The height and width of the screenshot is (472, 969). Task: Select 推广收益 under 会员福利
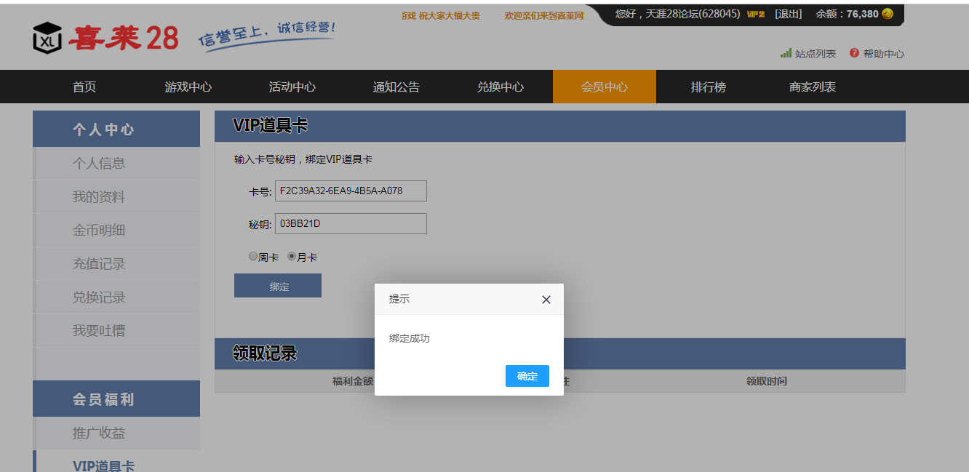point(99,433)
